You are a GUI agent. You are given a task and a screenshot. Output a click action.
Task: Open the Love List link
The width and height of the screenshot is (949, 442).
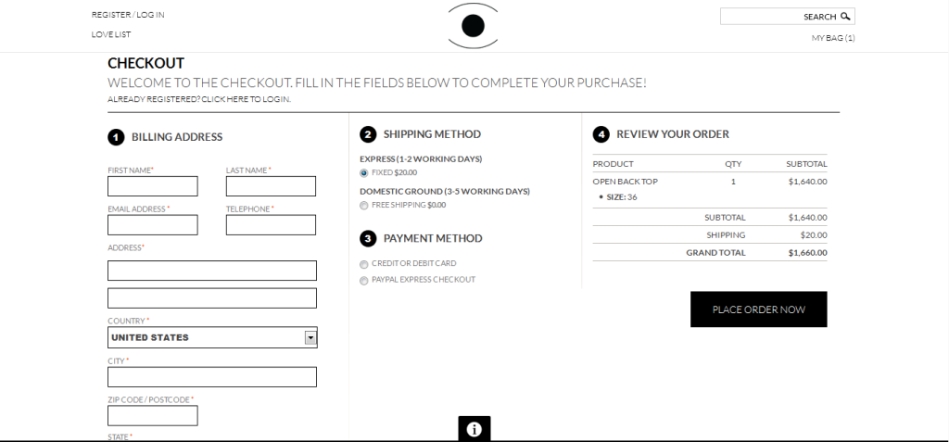click(111, 34)
